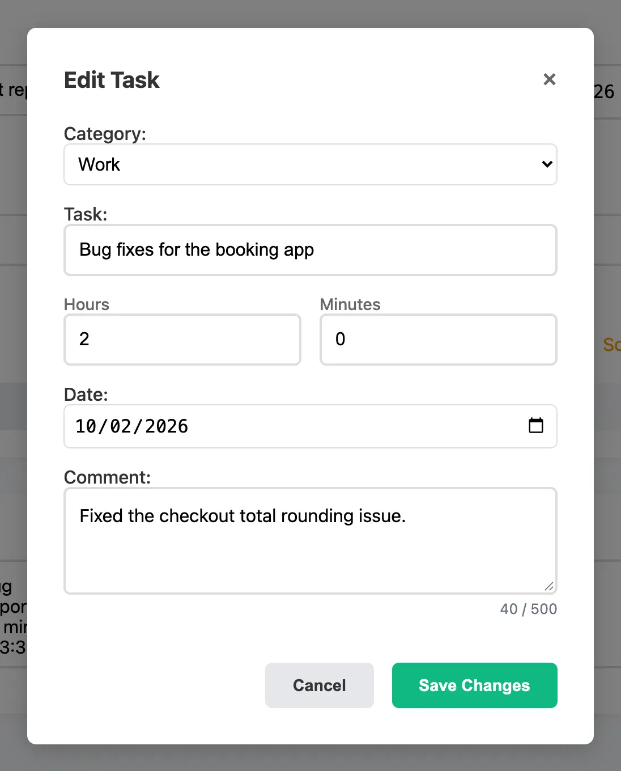This screenshot has width=621, height=771.
Task: Click the comment box resize handle
Action: [x=548, y=586]
